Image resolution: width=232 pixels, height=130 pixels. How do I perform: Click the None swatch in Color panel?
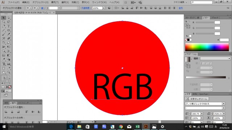click(x=186, y=40)
